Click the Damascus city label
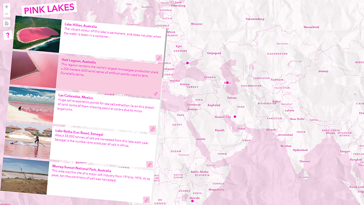 point(193,105)
